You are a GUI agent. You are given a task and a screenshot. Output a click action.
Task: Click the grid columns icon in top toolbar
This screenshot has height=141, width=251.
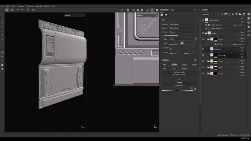pos(12,10)
